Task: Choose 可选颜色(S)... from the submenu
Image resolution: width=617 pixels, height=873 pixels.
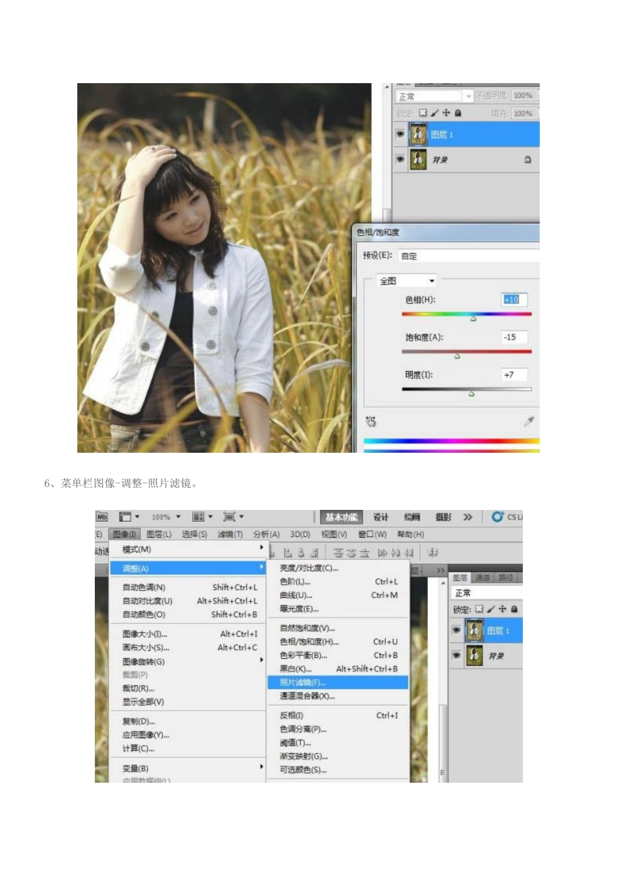Action: click(x=338, y=770)
